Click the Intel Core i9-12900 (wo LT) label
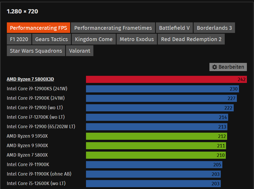Viewport: 254px width, 189px height. (x=35, y=108)
